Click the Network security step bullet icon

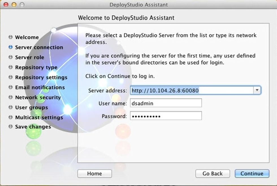coord(11,97)
